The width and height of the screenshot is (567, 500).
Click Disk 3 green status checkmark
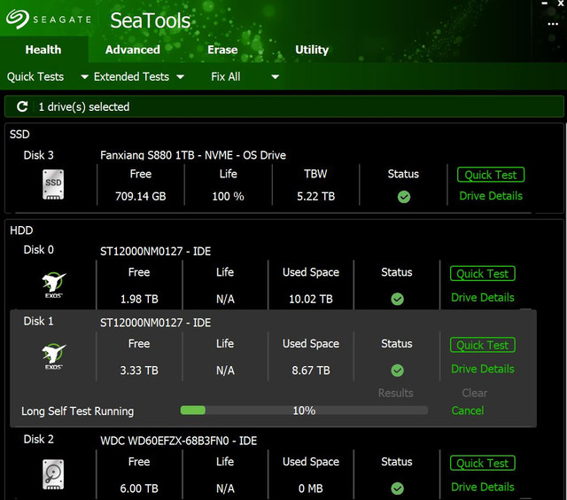click(x=403, y=197)
